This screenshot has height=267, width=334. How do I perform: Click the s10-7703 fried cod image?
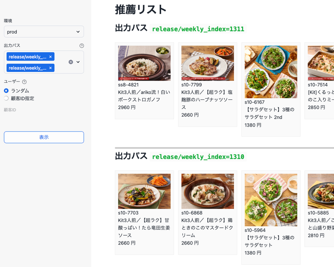(x=144, y=191)
